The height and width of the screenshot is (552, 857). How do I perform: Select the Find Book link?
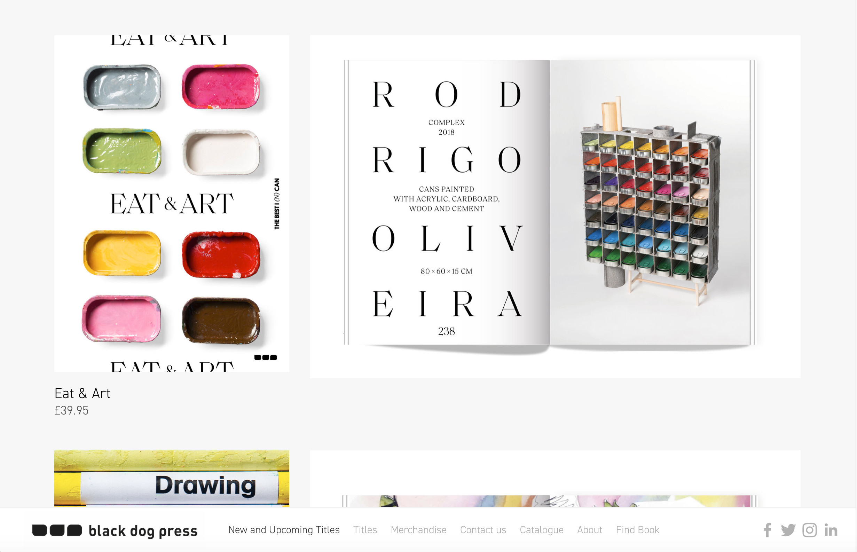638,530
